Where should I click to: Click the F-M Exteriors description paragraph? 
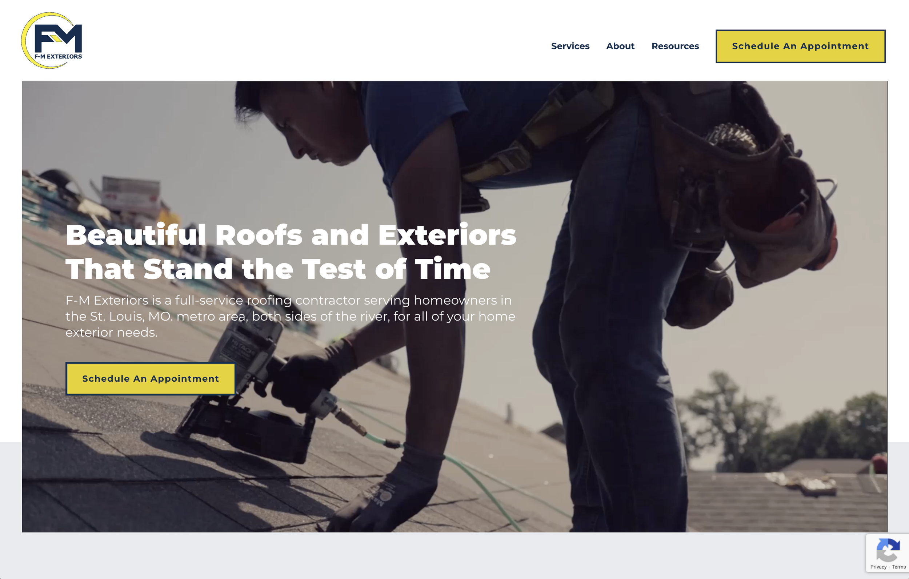pyautogui.click(x=290, y=316)
